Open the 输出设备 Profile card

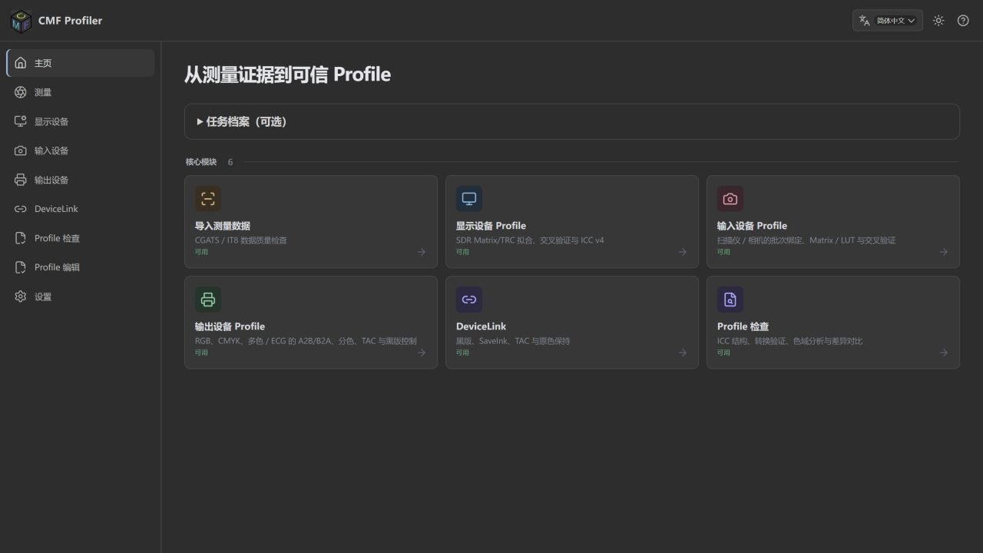pos(311,323)
